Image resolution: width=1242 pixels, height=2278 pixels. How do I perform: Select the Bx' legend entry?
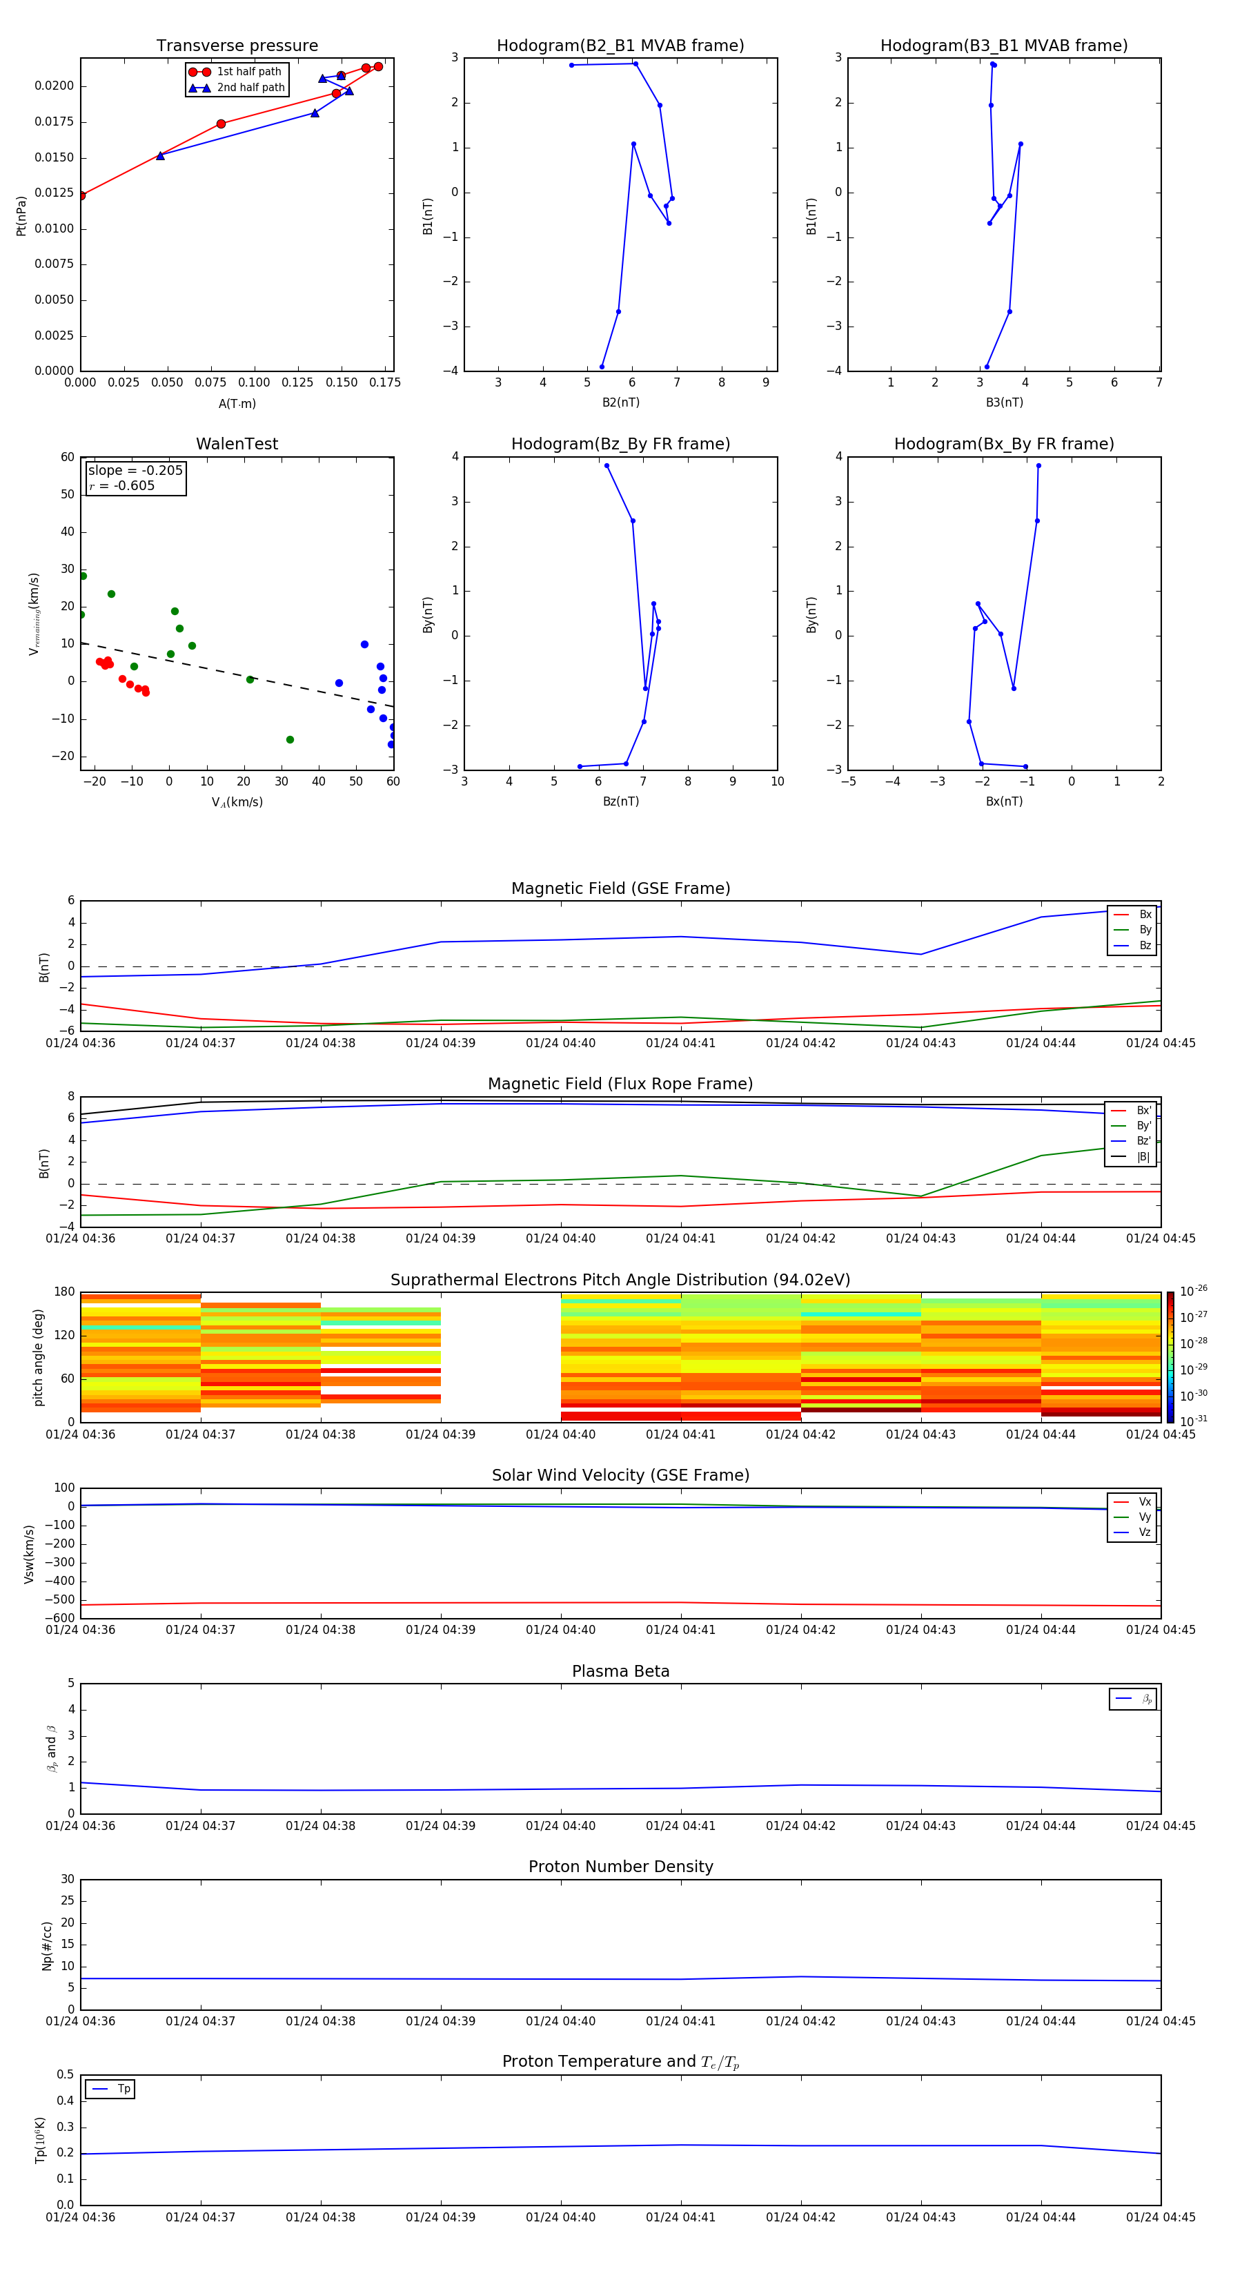pyautogui.click(x=1132, y=1110)
